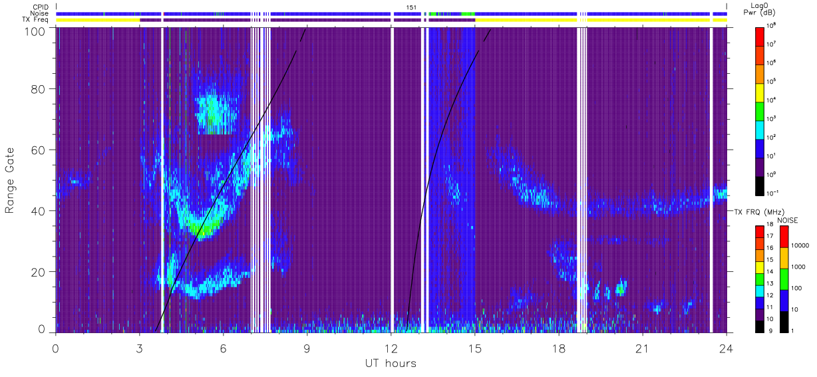Click the bottom power label 10^-1 on the colorbar

[772, 193]
